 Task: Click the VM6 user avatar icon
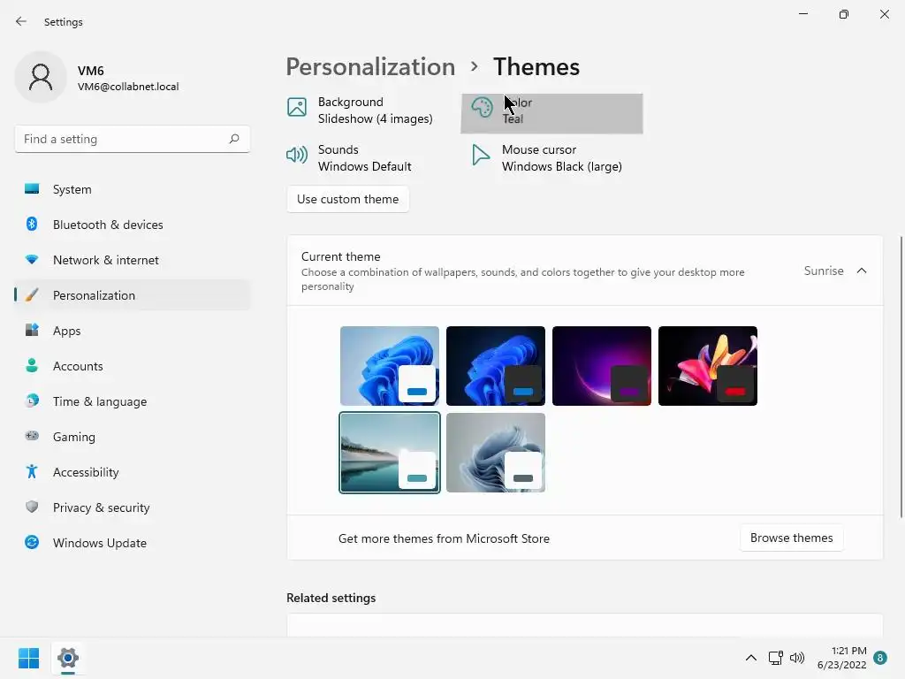click(x=41, y=77)
